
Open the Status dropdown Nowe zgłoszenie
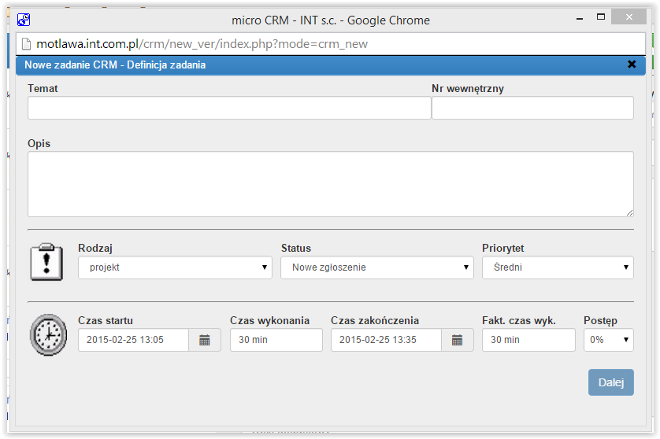pyautogui.click(x=377, y=267)
